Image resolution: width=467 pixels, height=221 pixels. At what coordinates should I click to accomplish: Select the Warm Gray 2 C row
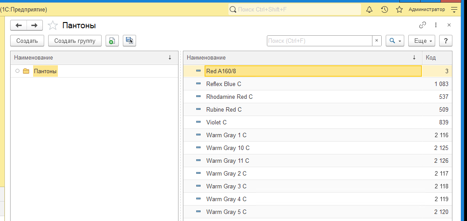(x=318, y=173)
